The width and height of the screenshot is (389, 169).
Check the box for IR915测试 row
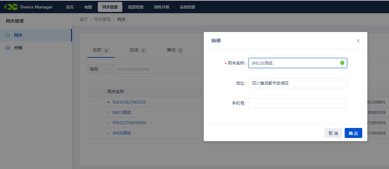pos(97,113)
